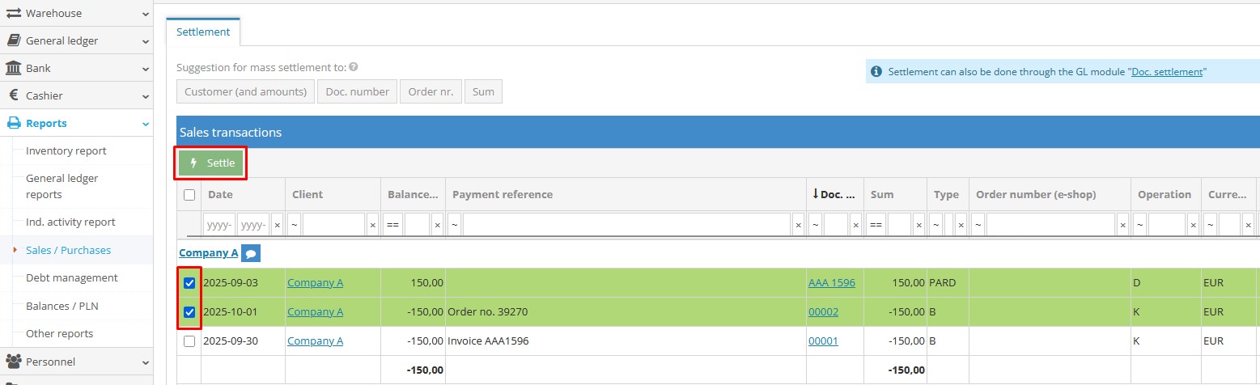Expand the Cashier section chevron

(x=145, y=96)
